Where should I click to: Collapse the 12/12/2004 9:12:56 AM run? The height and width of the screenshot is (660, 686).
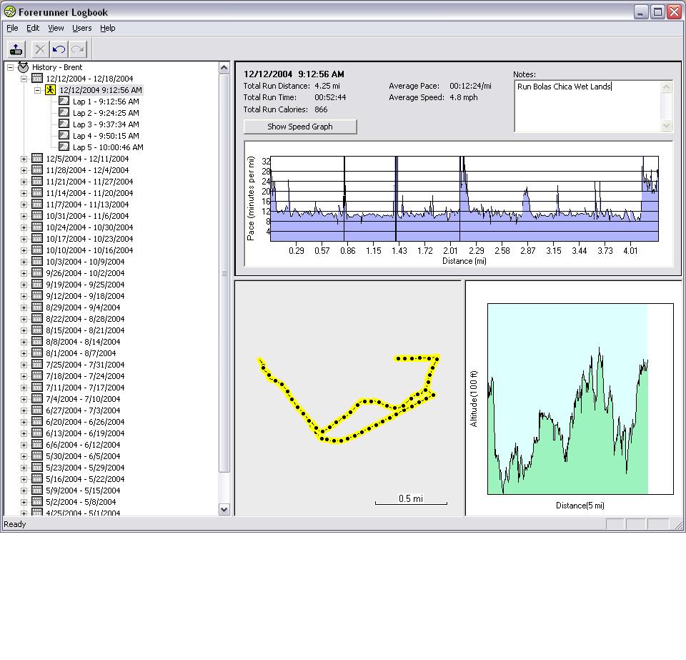(x=38, y=90)
